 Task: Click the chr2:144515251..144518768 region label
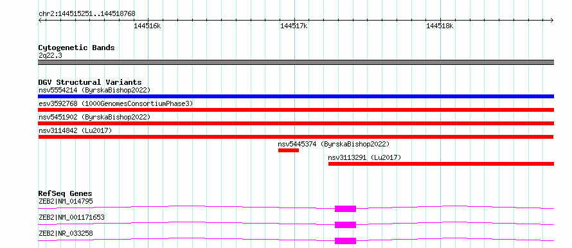tap(87, 13)
